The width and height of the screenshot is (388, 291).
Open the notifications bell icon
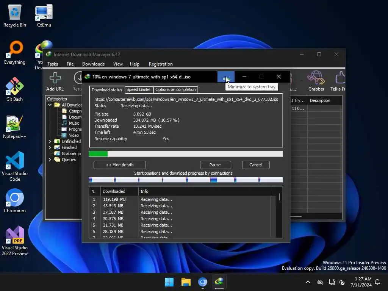(377, 282)
